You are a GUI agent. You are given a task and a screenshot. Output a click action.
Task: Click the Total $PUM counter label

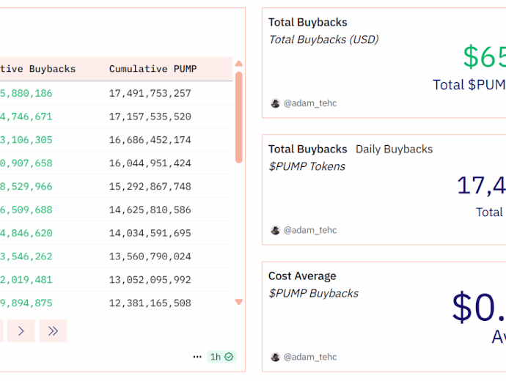pos(469,85)
